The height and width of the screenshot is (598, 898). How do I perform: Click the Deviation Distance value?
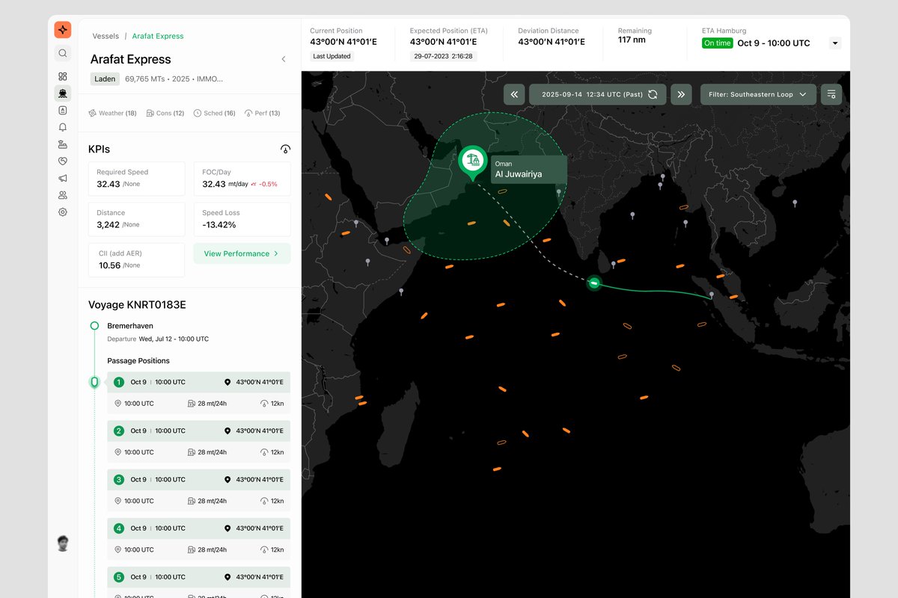point(552,43)
